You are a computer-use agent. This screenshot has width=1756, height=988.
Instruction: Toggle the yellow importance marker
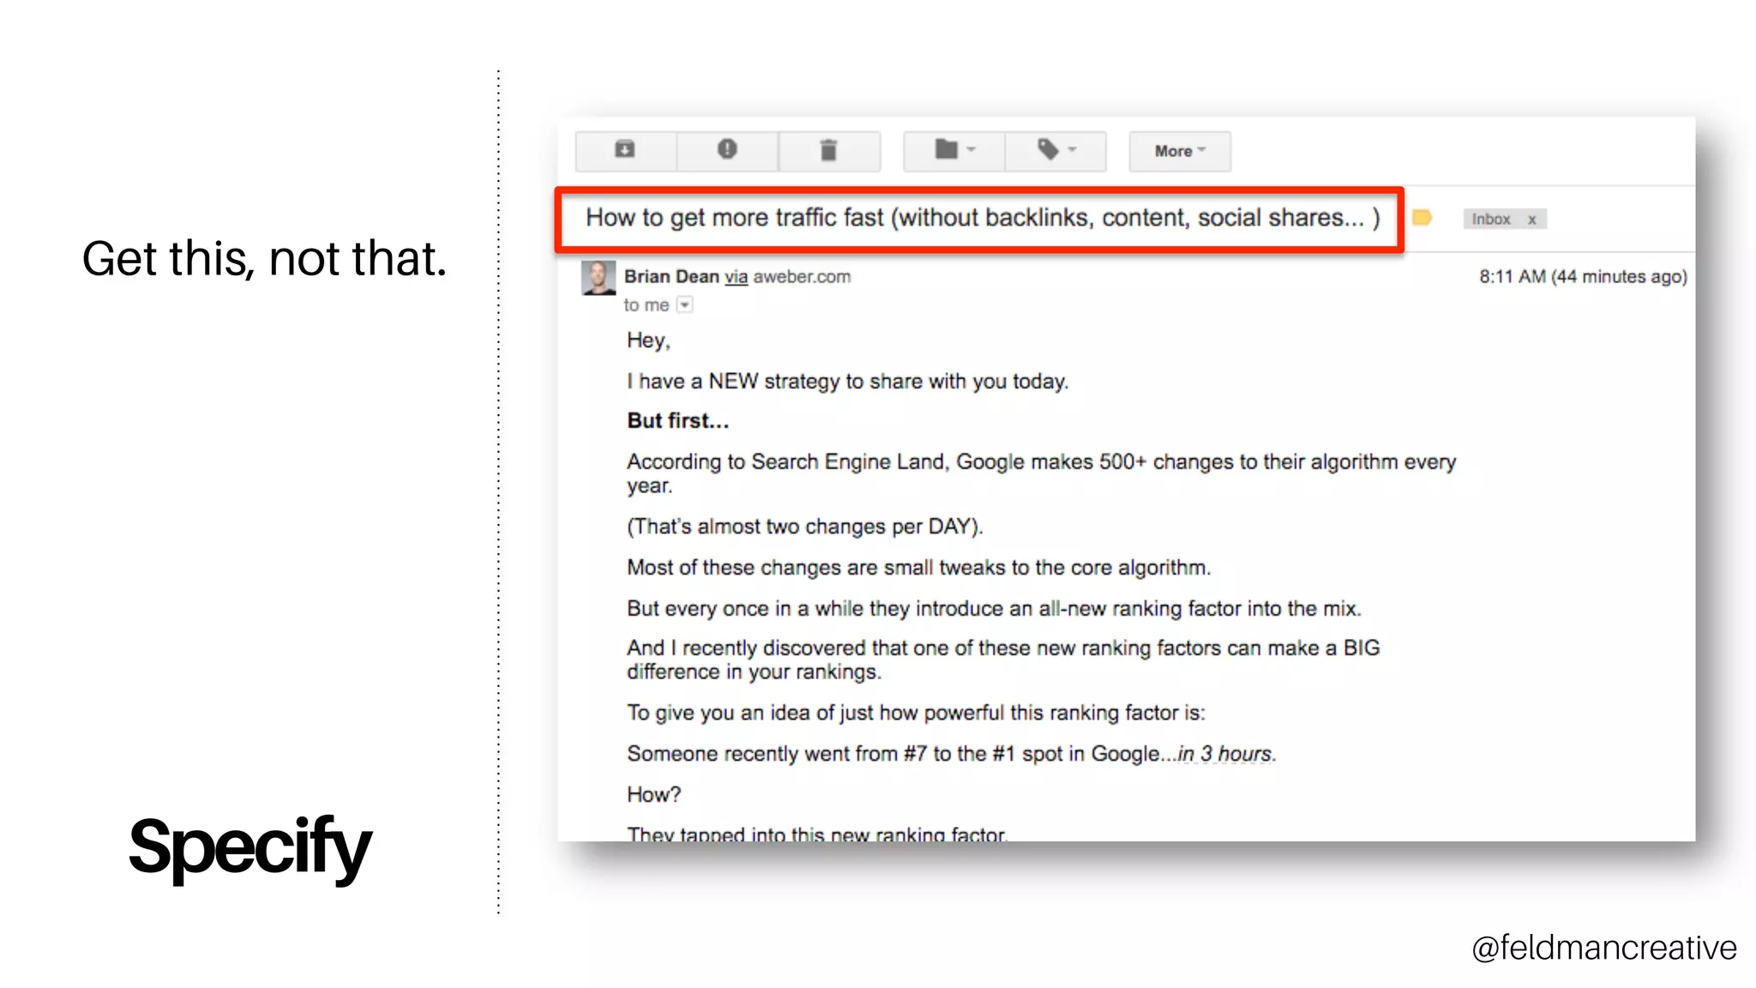[x=1422, y=218]
